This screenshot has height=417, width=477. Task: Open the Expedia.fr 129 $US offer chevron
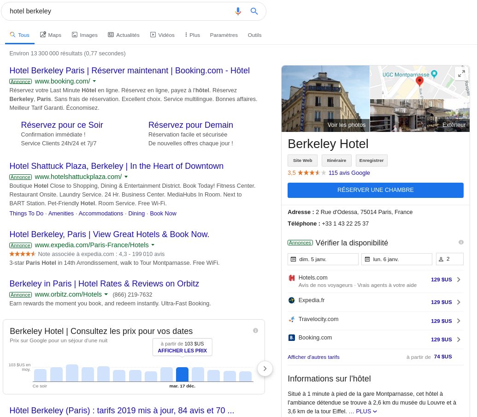tap(459, 302)
